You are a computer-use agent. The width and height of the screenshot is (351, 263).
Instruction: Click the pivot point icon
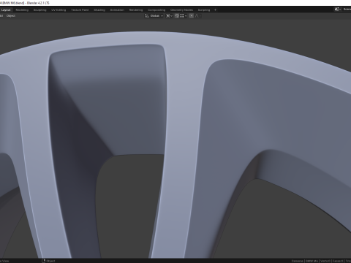click(x=167, y=16)
